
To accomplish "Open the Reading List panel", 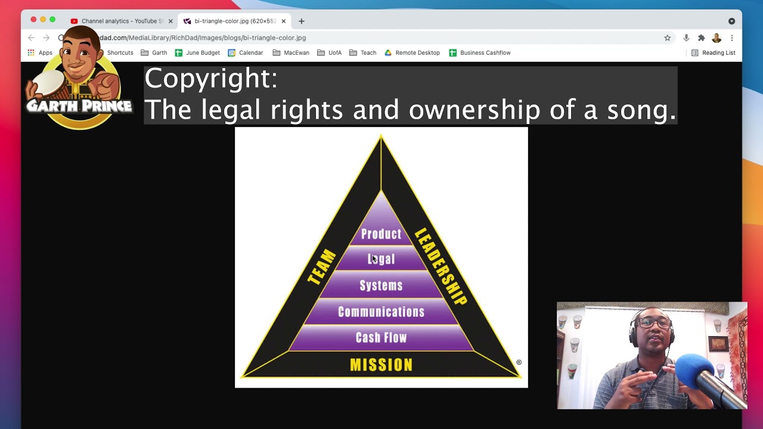I will point(714,52).
